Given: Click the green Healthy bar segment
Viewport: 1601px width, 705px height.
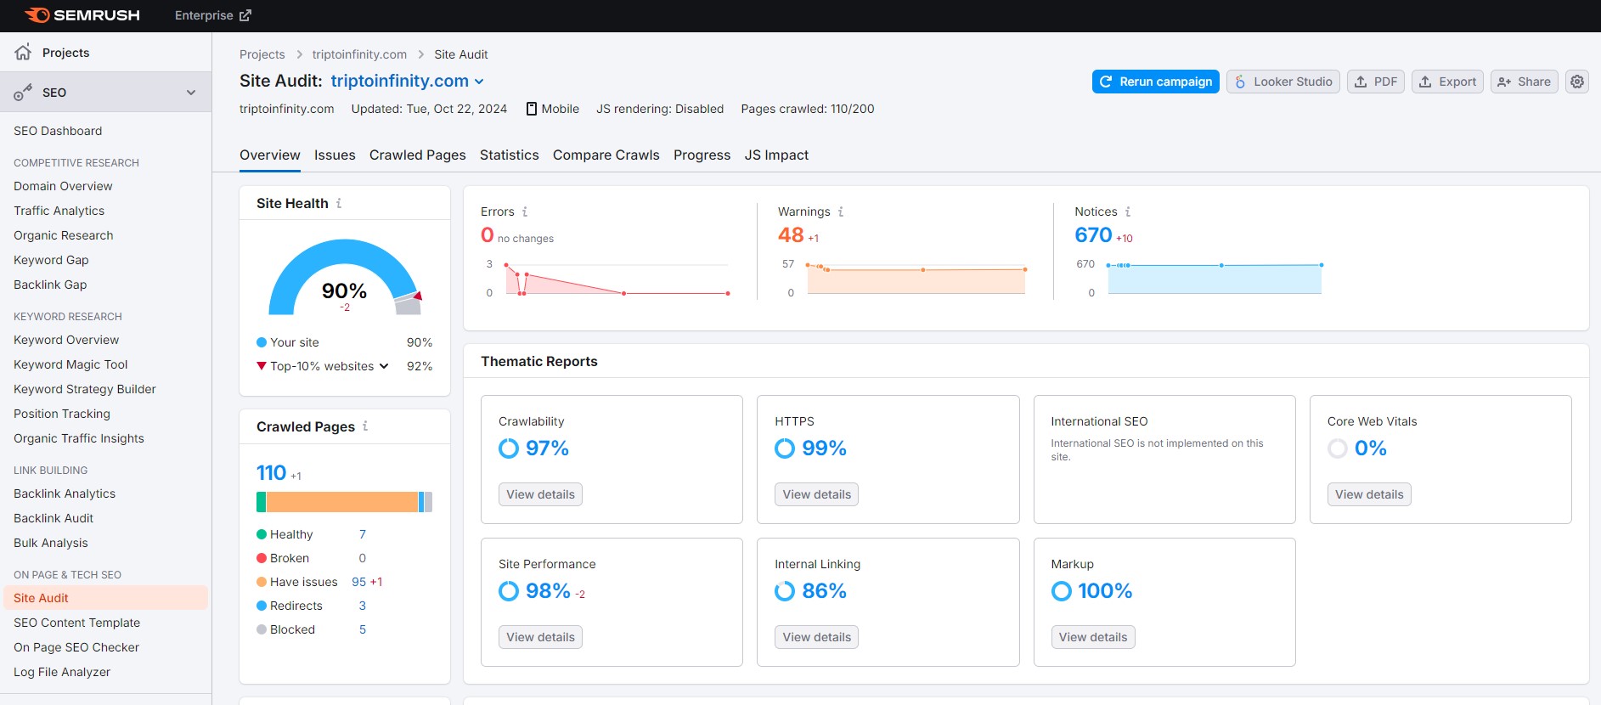Looking at the screenshot, I should point(261,502).
